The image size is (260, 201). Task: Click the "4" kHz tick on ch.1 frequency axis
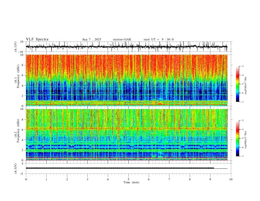(x=23, y=86)
